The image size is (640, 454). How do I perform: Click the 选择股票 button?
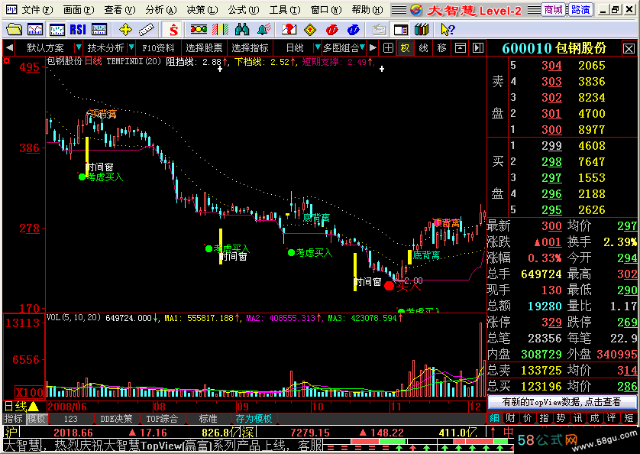click(204, 48)
